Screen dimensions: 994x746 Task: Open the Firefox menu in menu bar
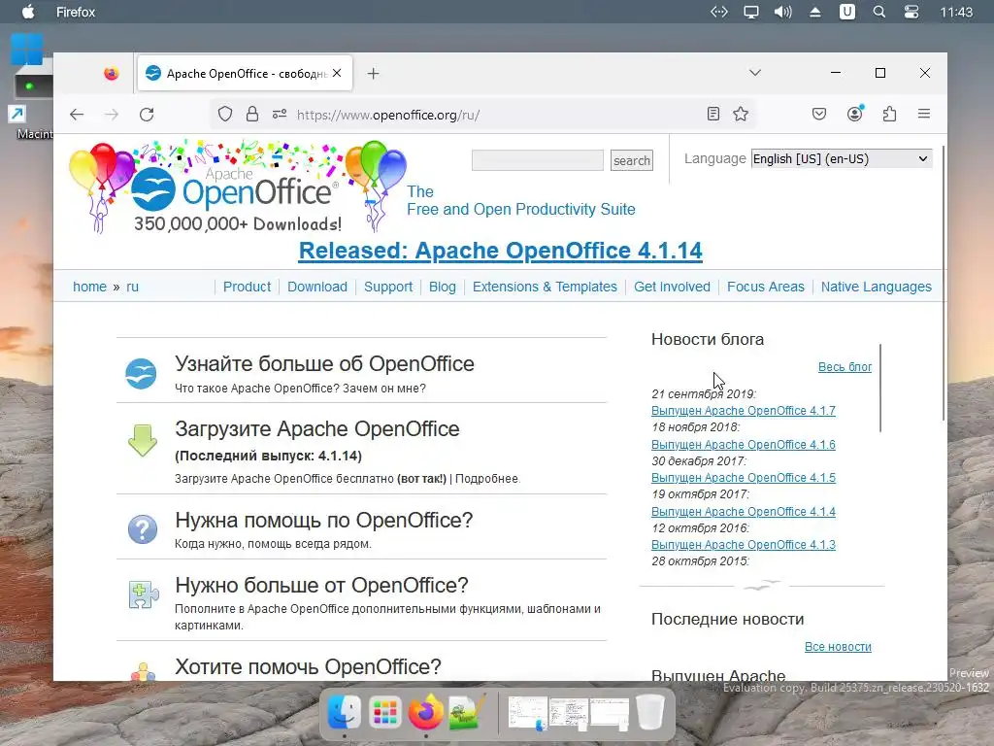76,12
